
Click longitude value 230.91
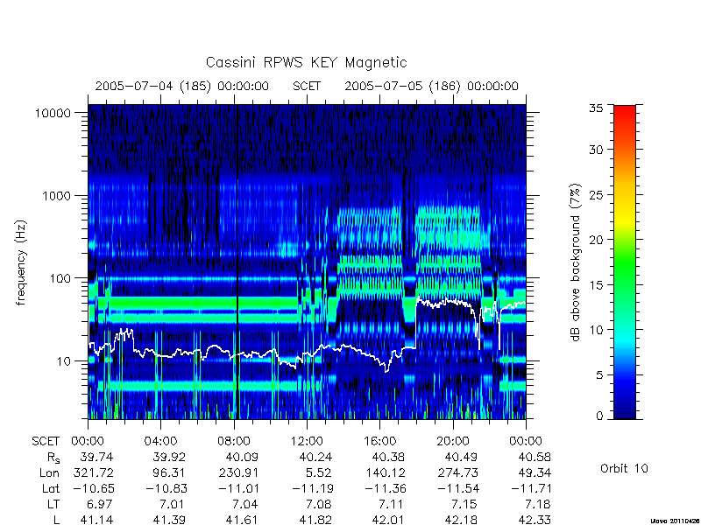tap(237, 472)
